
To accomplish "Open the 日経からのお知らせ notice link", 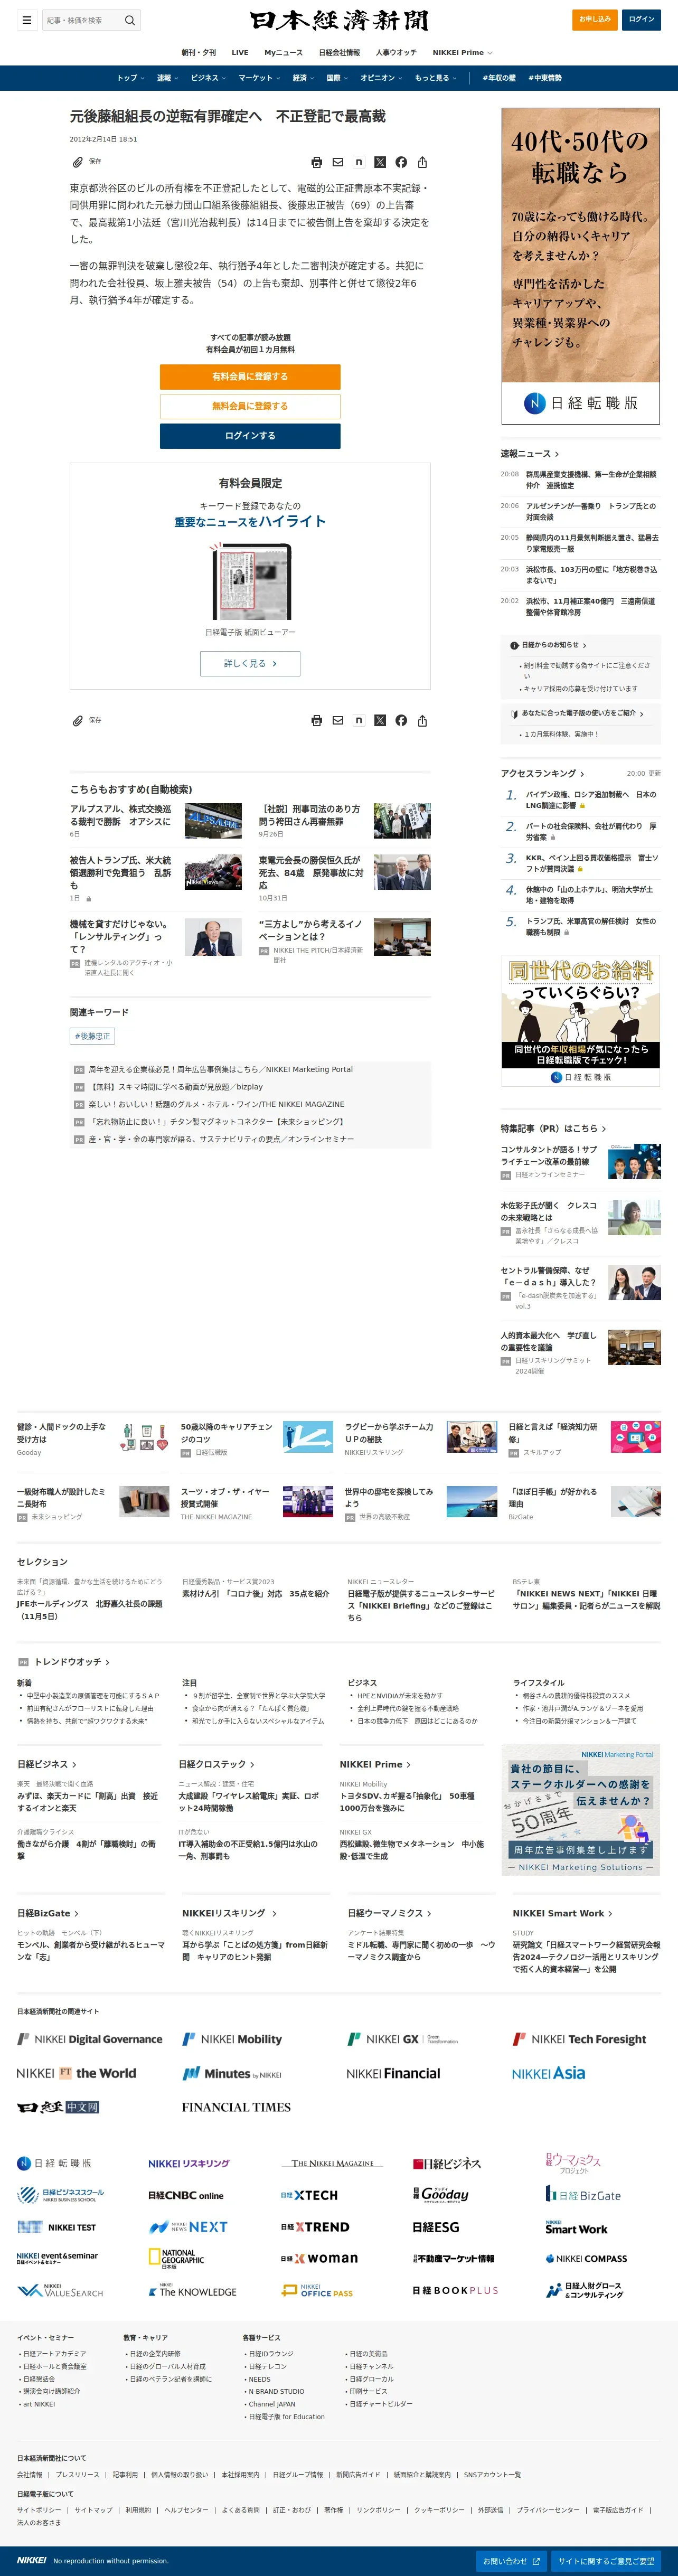I will pyautogui.click(x=549, y=645).
